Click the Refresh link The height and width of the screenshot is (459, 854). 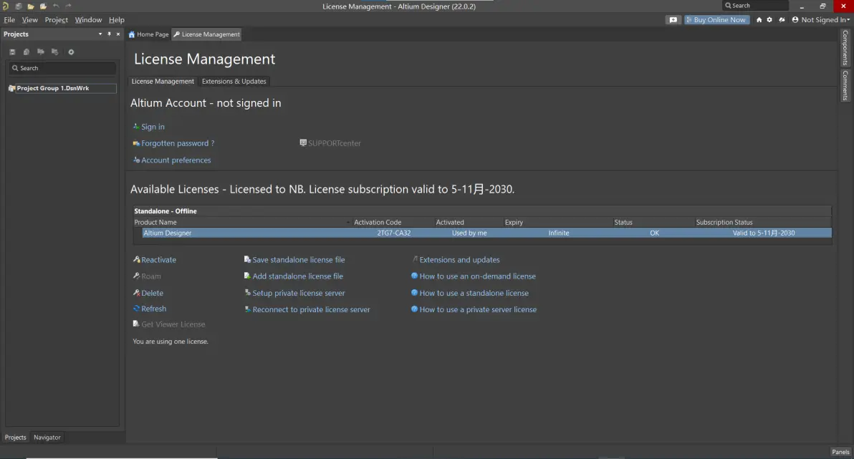tap(153, 309)
